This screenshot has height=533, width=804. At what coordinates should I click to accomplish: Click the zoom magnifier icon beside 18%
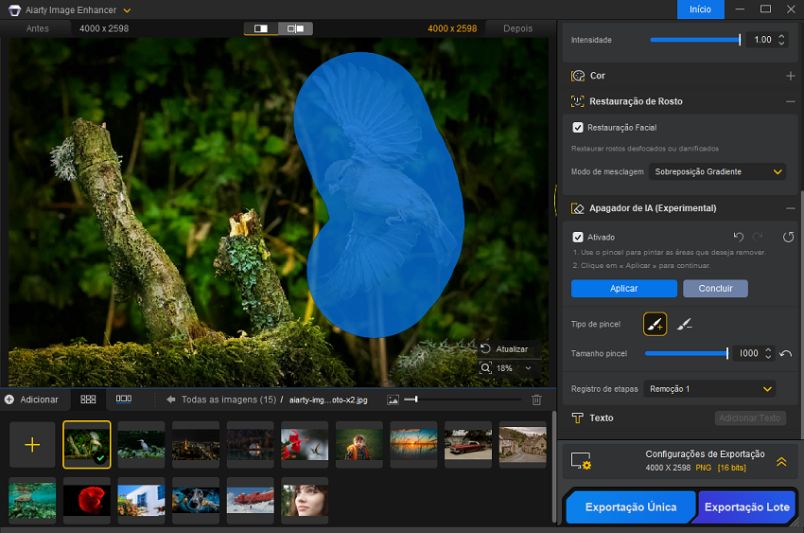485,368
